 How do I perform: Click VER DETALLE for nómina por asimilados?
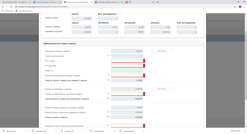162,89
